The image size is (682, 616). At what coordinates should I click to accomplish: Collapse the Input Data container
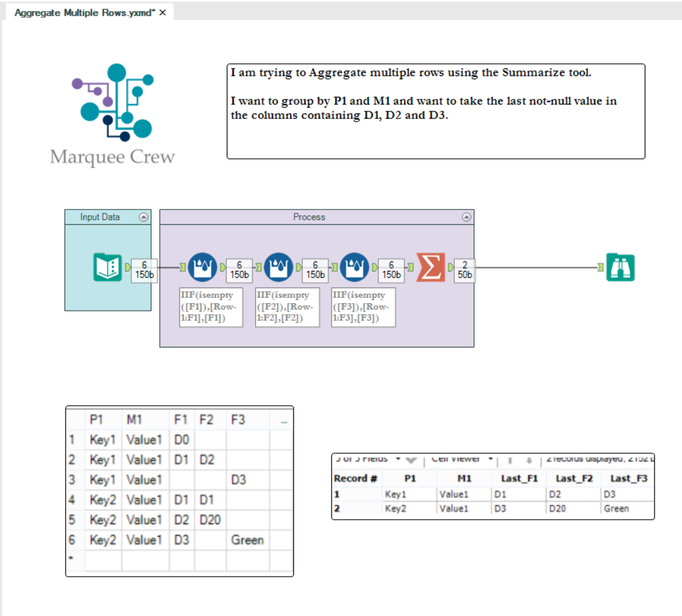(x=144, y=217)
